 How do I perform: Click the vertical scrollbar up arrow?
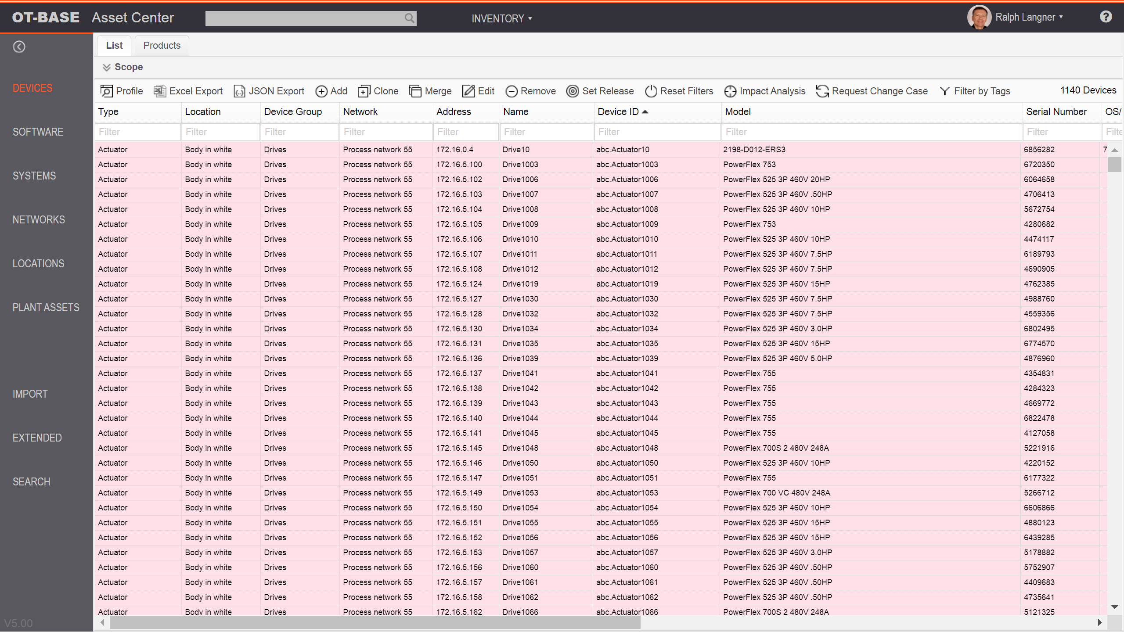(1114, 150)
